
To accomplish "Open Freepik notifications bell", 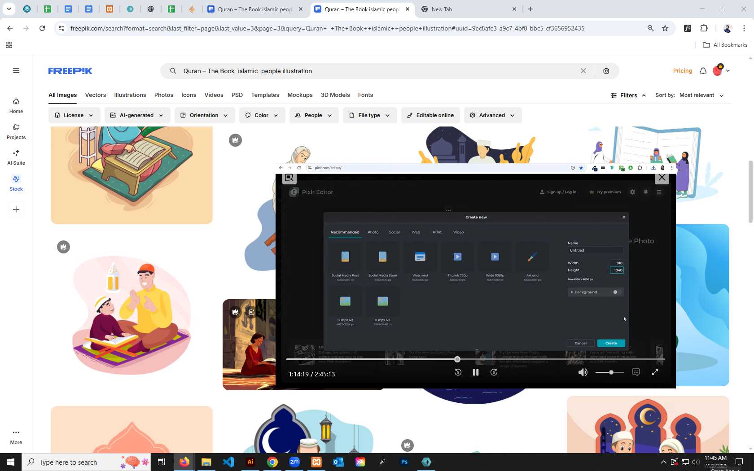I will click(x=703, y=71).
